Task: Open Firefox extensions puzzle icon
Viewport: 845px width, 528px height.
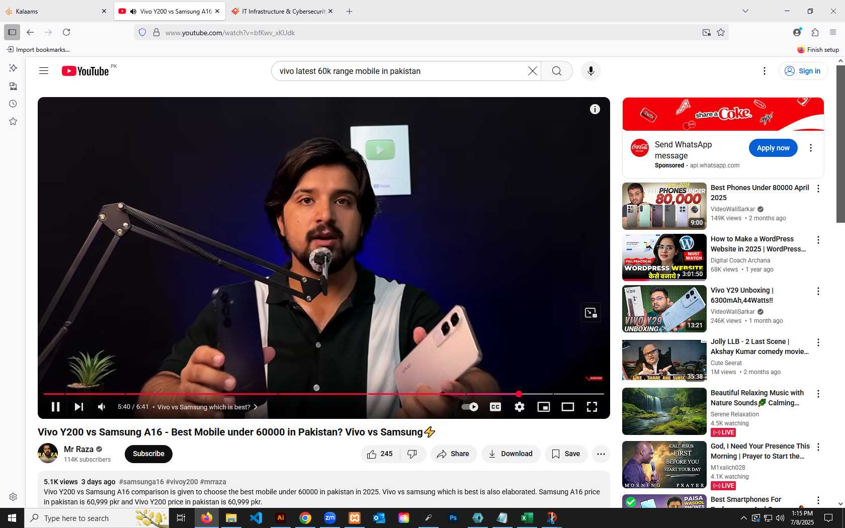Action: tap(815, 32)
